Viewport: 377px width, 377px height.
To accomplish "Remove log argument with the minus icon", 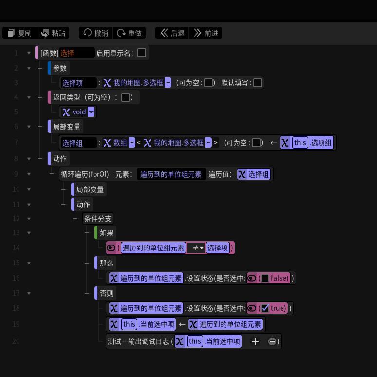I will click(272, 341).
